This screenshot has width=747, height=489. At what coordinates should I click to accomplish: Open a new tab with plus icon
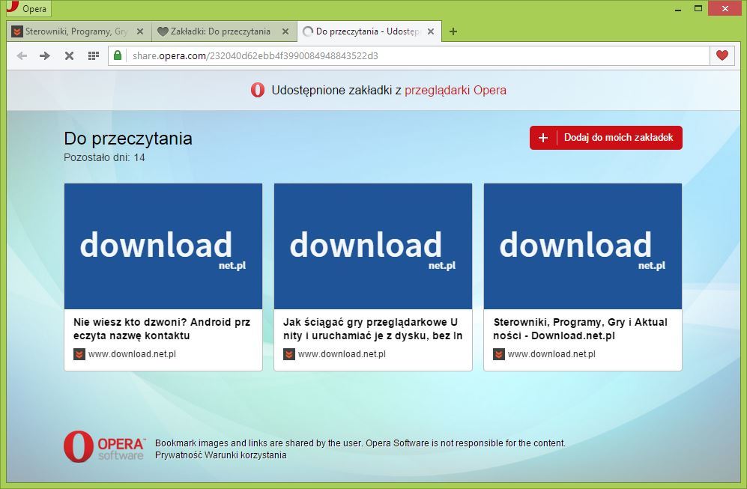click(x=453, y=31)
